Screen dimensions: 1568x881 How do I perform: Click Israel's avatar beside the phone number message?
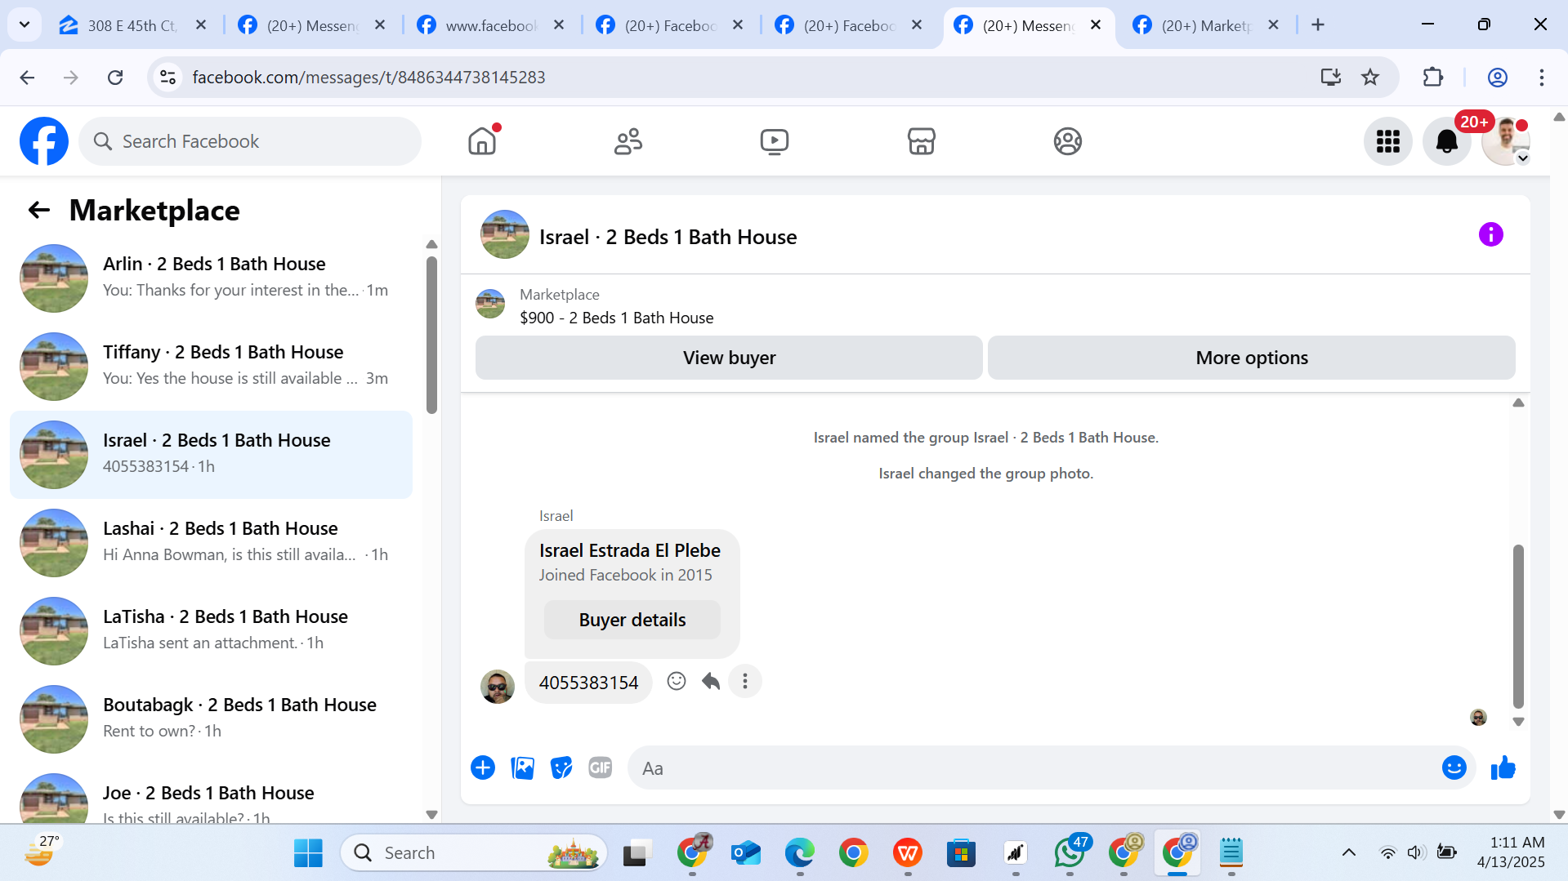(x=498, y=687)
